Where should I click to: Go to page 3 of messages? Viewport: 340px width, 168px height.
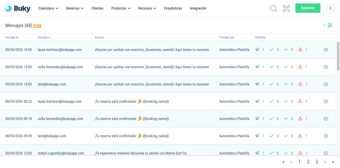pos(317,162)
